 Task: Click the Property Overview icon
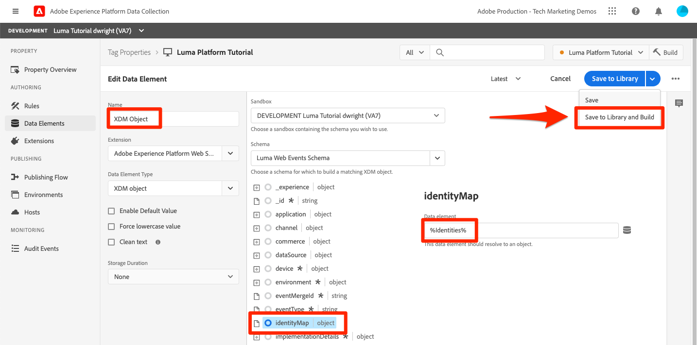15,69
